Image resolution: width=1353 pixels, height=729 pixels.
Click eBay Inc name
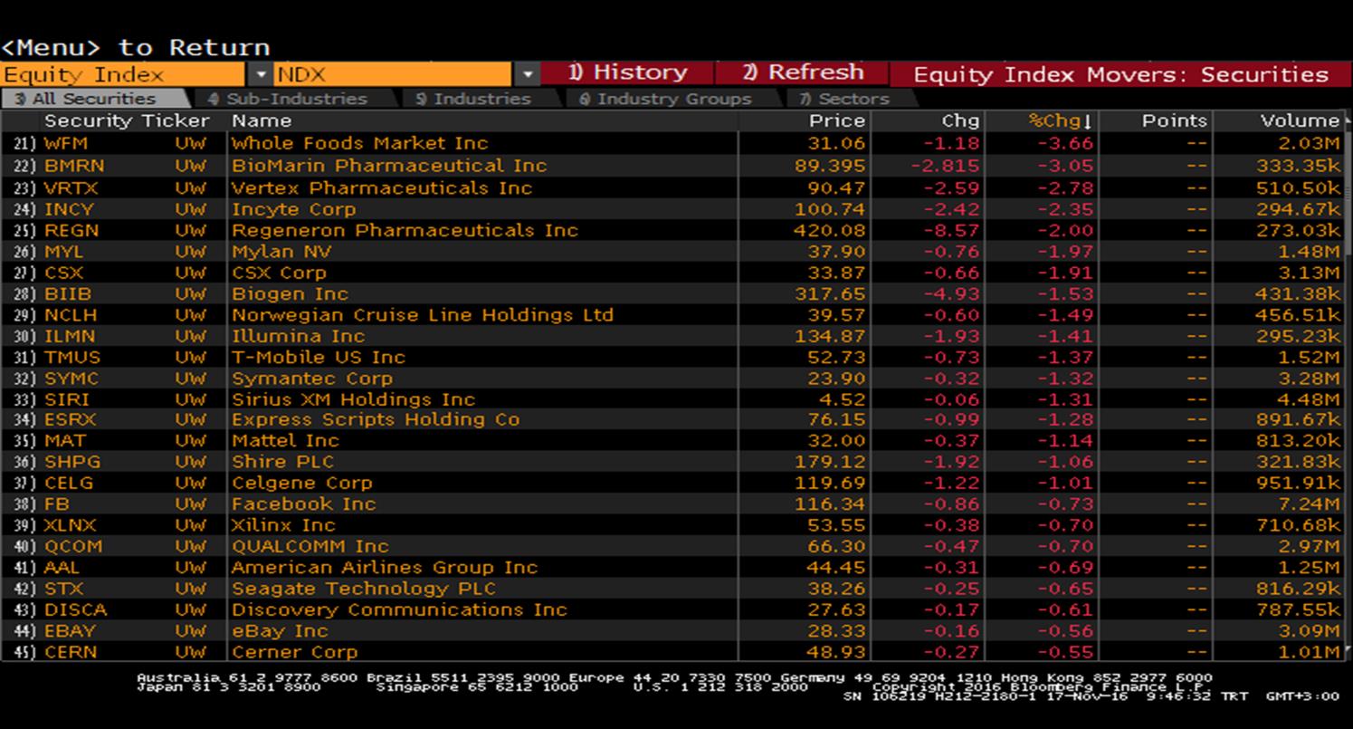(280, 630)
